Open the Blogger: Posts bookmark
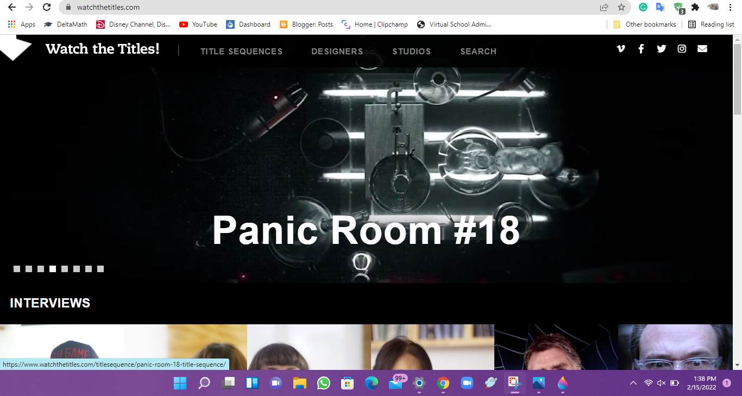Viewport: 742px width, 396px height. pyautogui.click(x=306, y=24)
